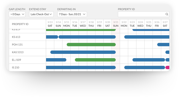The height and width of the screenshot is (97, 179).
Task: Select the long blue KAS 5313 reservation bar
Action: [83, 52]
